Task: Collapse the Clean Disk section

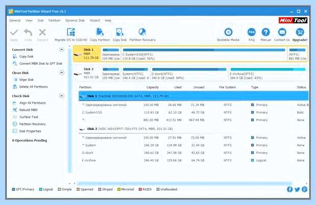Action: [62, 73]
